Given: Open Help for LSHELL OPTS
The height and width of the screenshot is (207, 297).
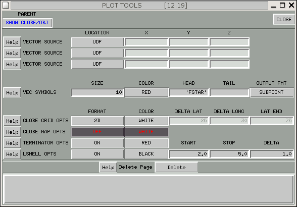Looking at the screenshot, I should (x=12, y=154).
